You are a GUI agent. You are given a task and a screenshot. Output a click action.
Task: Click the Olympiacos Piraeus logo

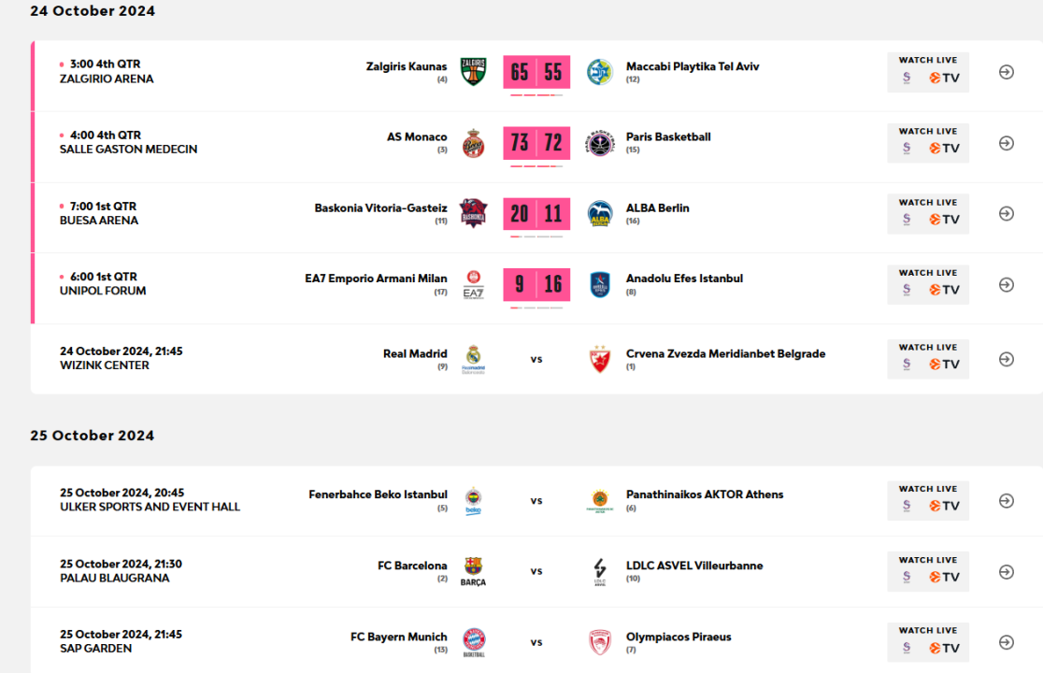click(x=599, y=642)
